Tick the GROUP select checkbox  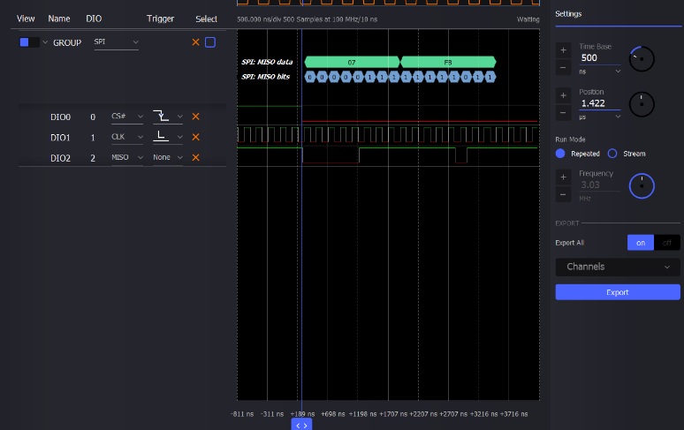point(210,42)
